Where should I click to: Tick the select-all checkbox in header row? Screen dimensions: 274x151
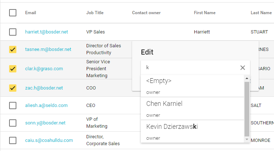(x=13, y=13)
